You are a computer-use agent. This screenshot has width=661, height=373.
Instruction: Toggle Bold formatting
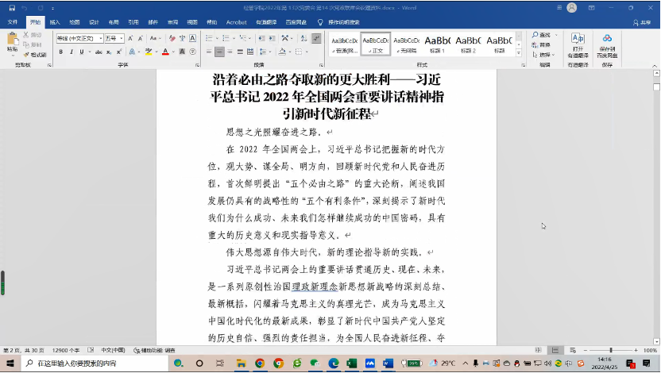click(60, 52)
